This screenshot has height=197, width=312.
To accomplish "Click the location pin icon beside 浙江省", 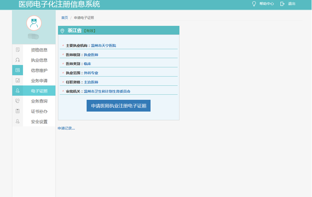I will coord(62,31).
